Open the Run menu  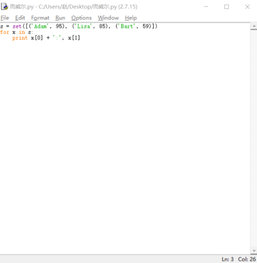[60, 18]
